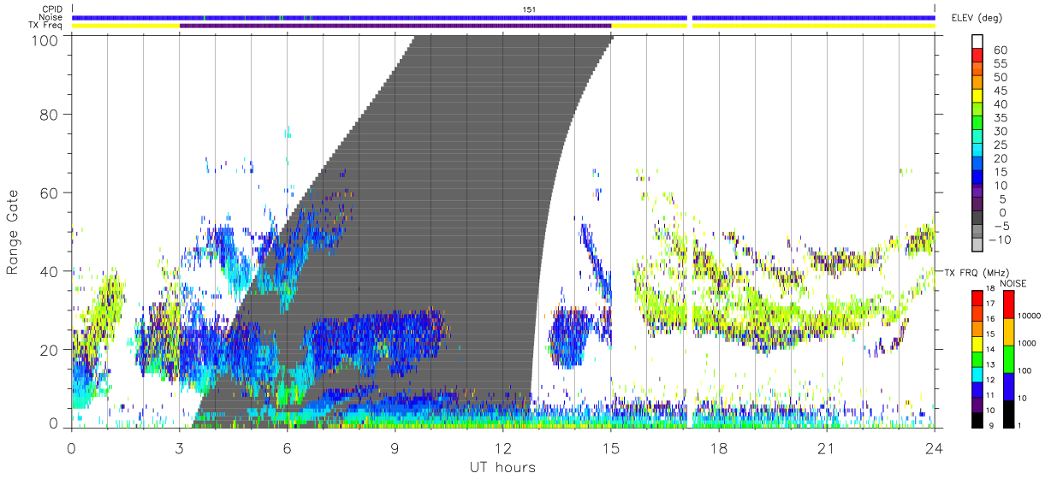The height and width of the screenshot is (485, 1051).
Task: Click the 15 tick on UT hours axis
Action: pos(610,447)
